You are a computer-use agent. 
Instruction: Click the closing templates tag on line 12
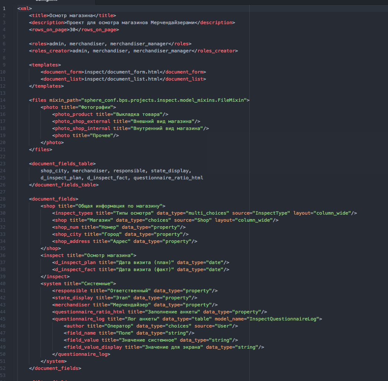coord(46,86)
